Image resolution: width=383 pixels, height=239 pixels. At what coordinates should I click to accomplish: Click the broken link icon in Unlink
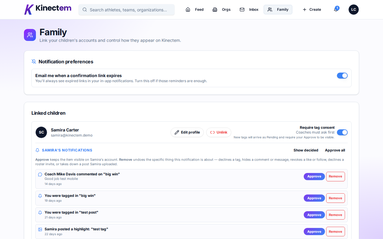212,132
